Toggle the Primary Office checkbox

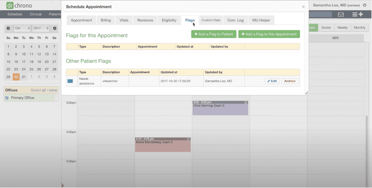tap(7, 98)
